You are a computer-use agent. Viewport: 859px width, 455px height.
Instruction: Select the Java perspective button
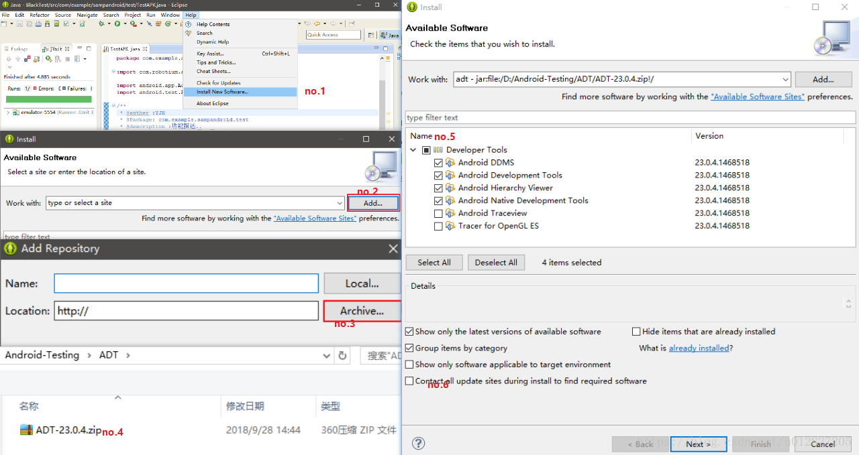pyautogui.click(x=390, y=36)
